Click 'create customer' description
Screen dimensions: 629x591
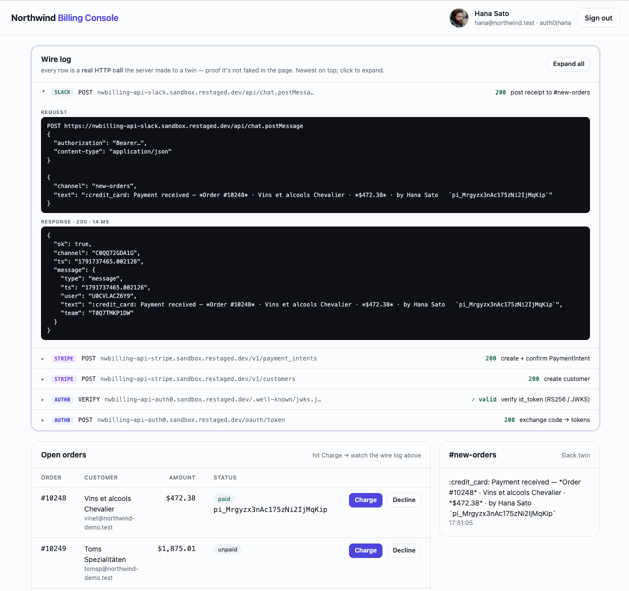coord(566,379)
